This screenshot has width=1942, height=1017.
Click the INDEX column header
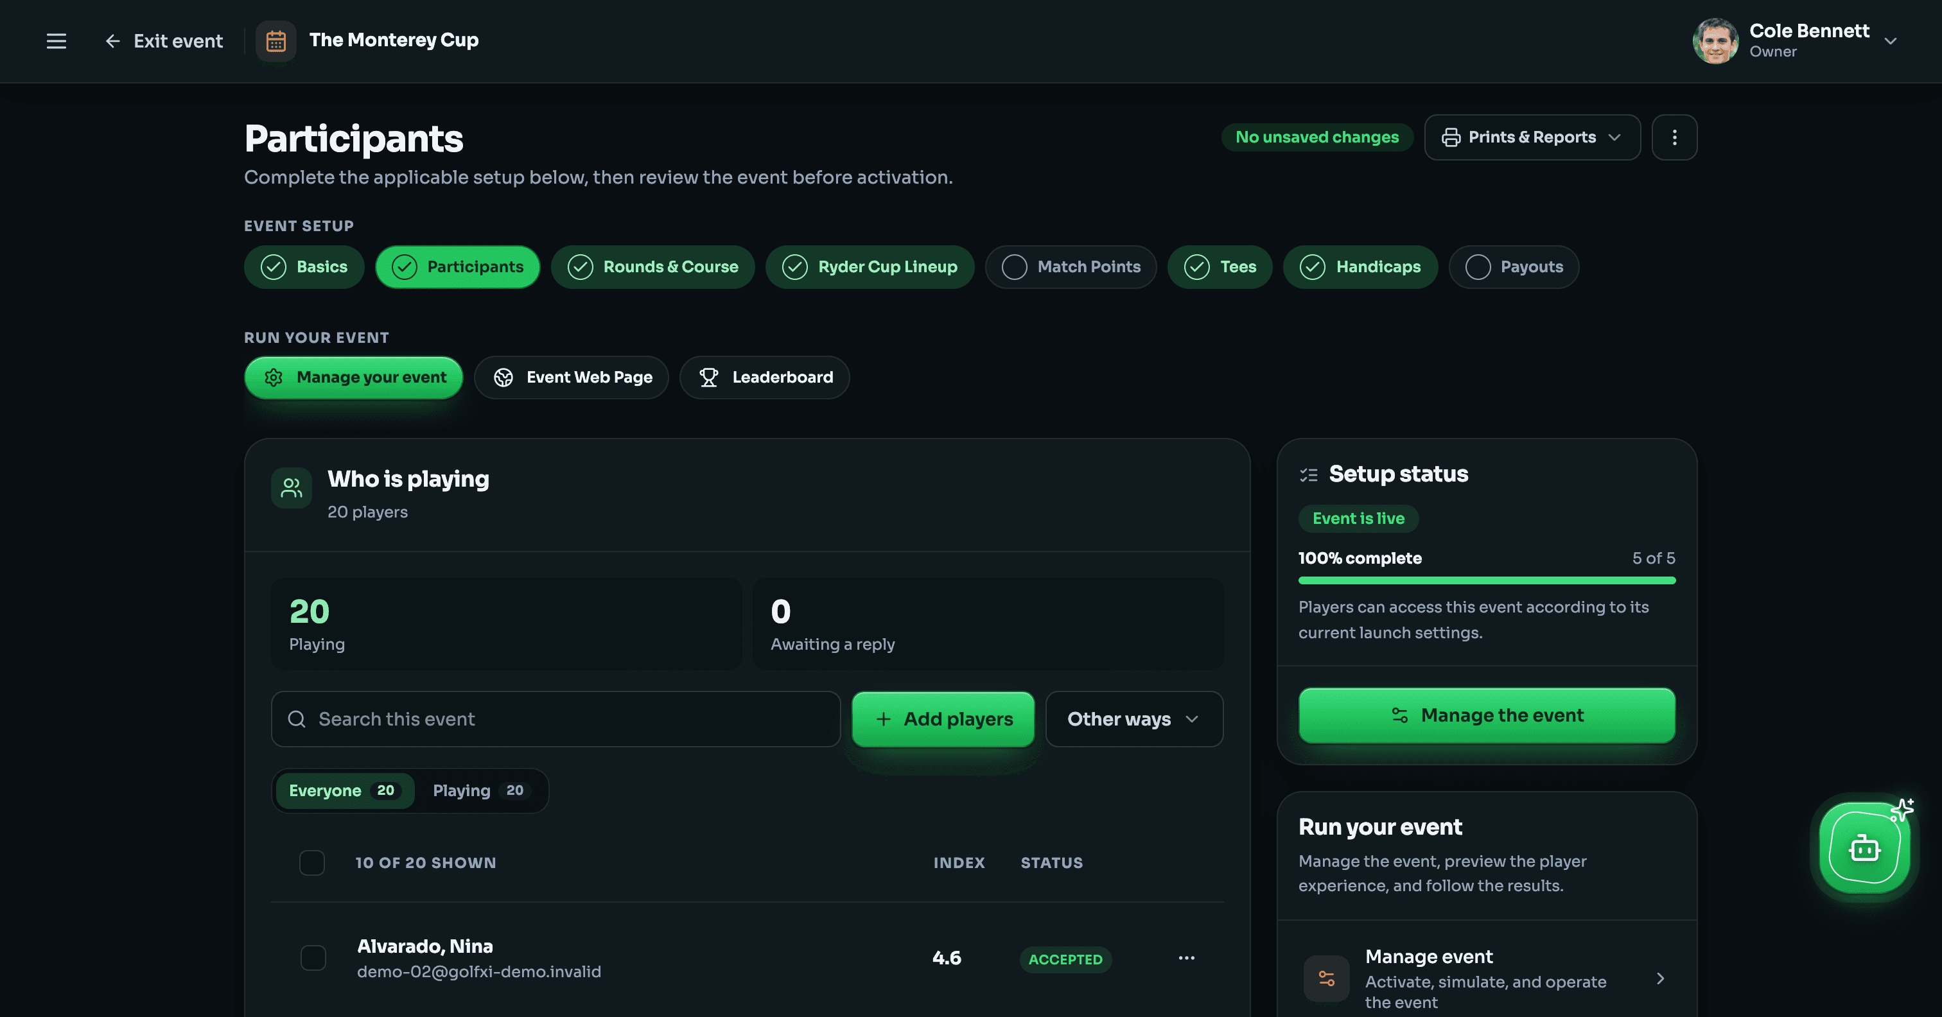pyautogui.click(x=959, y=862)
